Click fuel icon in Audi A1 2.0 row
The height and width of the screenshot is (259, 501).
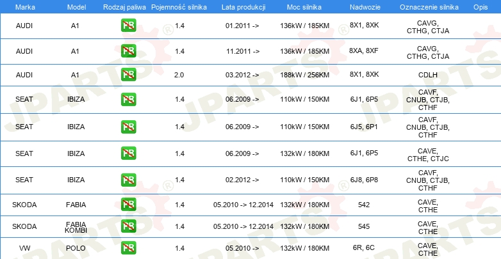point(128,74)
